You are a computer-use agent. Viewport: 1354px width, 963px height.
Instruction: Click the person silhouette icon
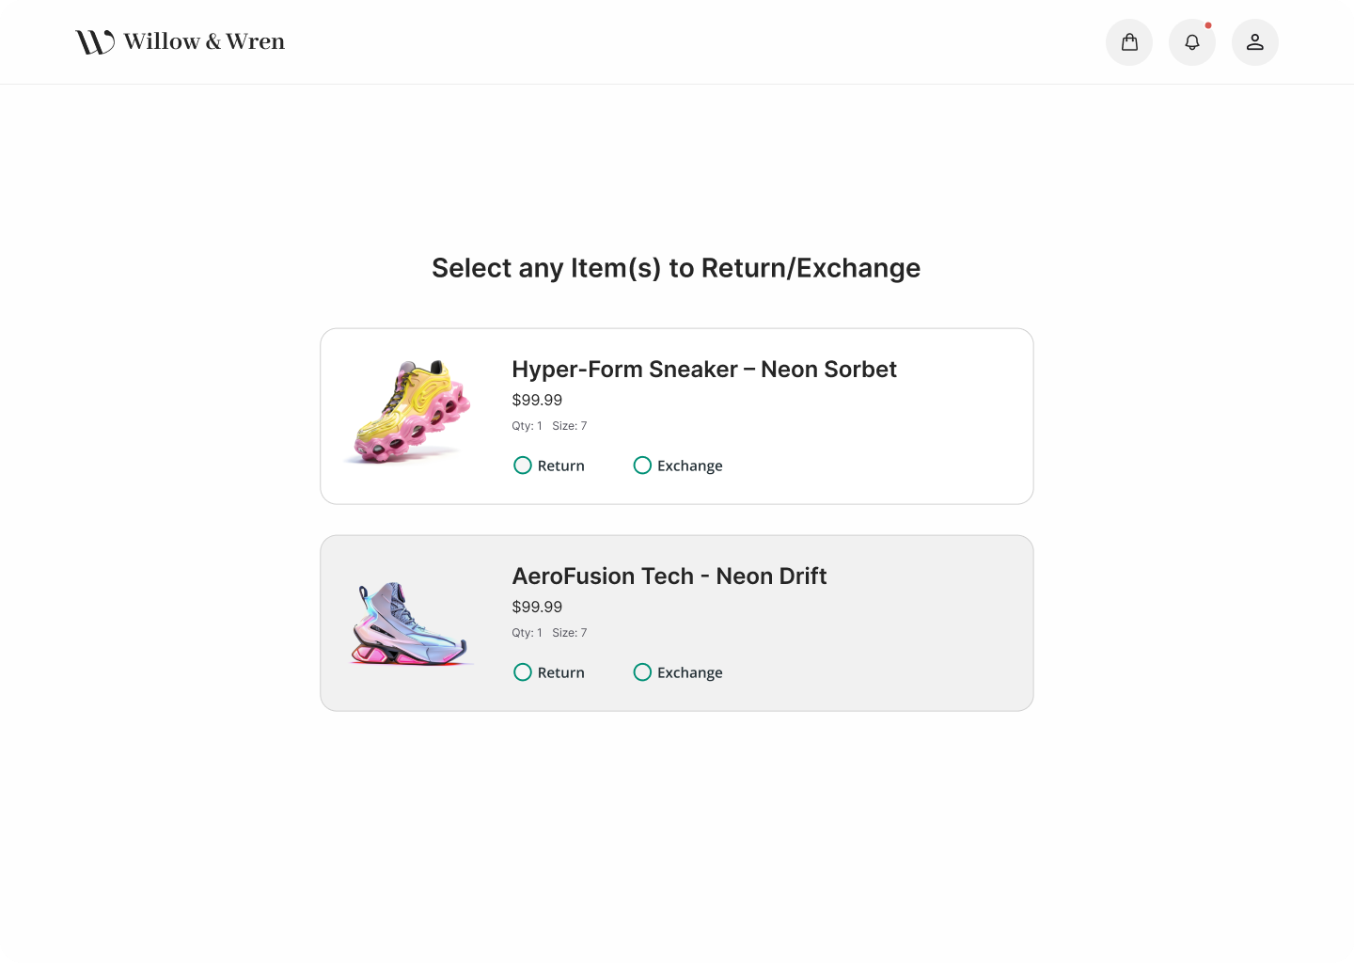(1255, 41)
